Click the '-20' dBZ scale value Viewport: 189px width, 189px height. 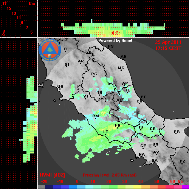point(44,181)
